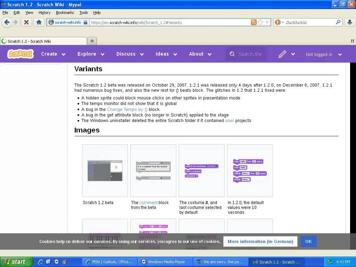This screenshot has width=356, height=267.
Task: Click the Scratch logo in the header
Action: (21, 54)
